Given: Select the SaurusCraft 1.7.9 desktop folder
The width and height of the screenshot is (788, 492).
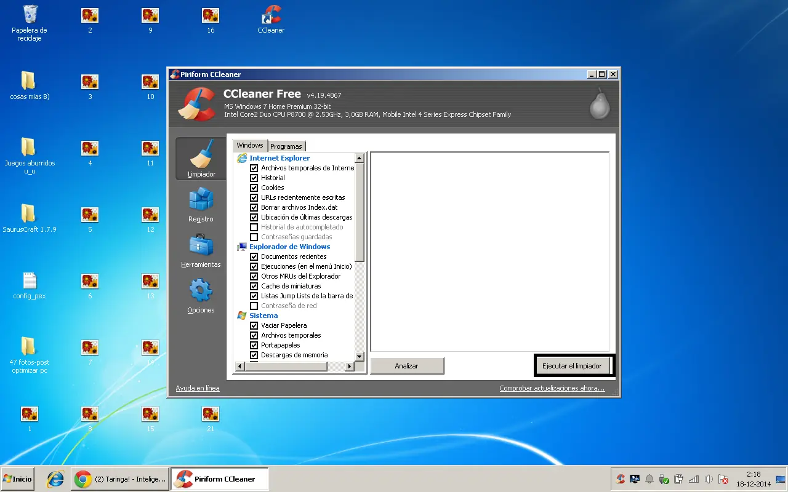Looking at the screenshot, I should pos(30,219).
